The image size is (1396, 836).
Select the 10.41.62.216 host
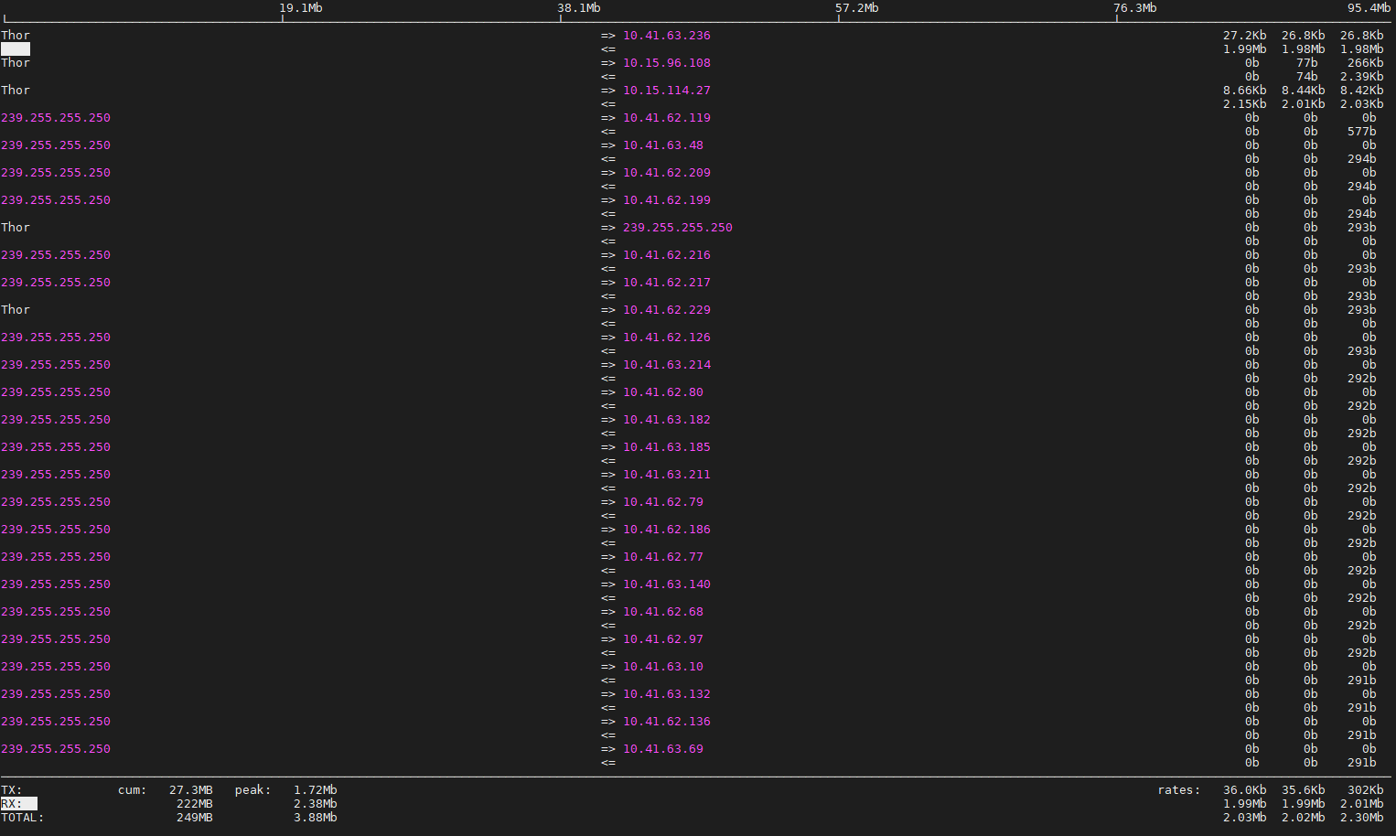[x=667, y=255]
